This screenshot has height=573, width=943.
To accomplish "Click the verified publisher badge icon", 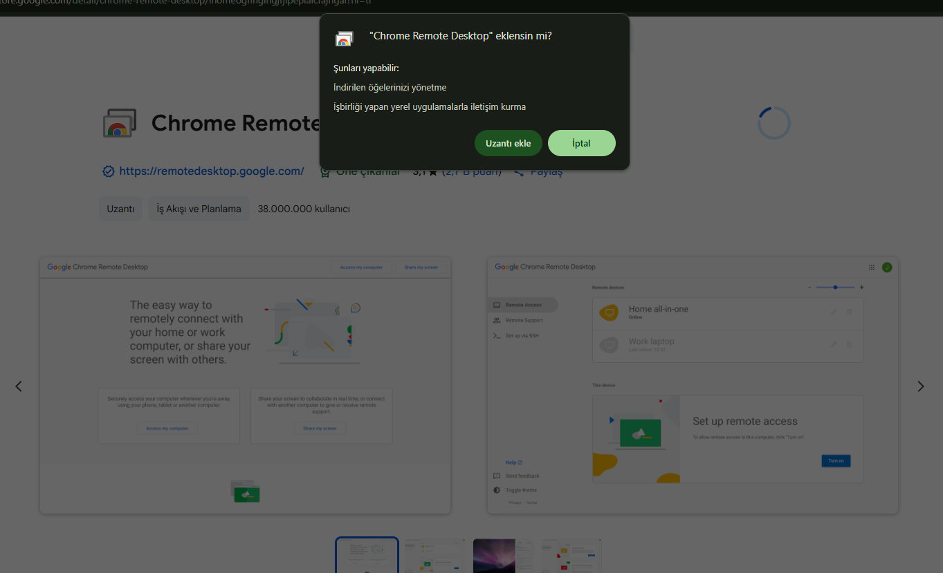I will [x=109, y=171].
